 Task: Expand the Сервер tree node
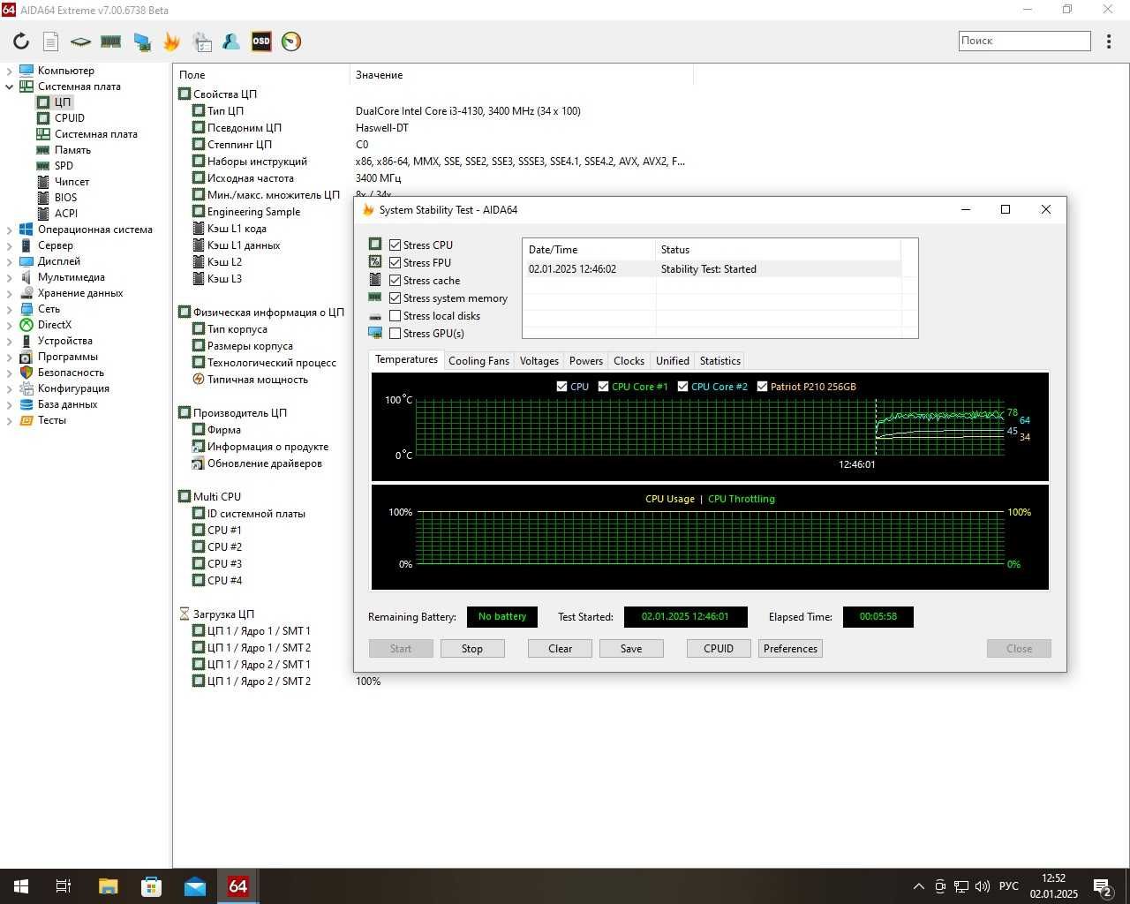pos(10,245)
